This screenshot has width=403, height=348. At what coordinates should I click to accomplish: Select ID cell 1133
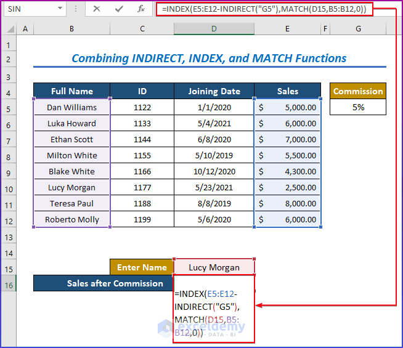(142, 123)
